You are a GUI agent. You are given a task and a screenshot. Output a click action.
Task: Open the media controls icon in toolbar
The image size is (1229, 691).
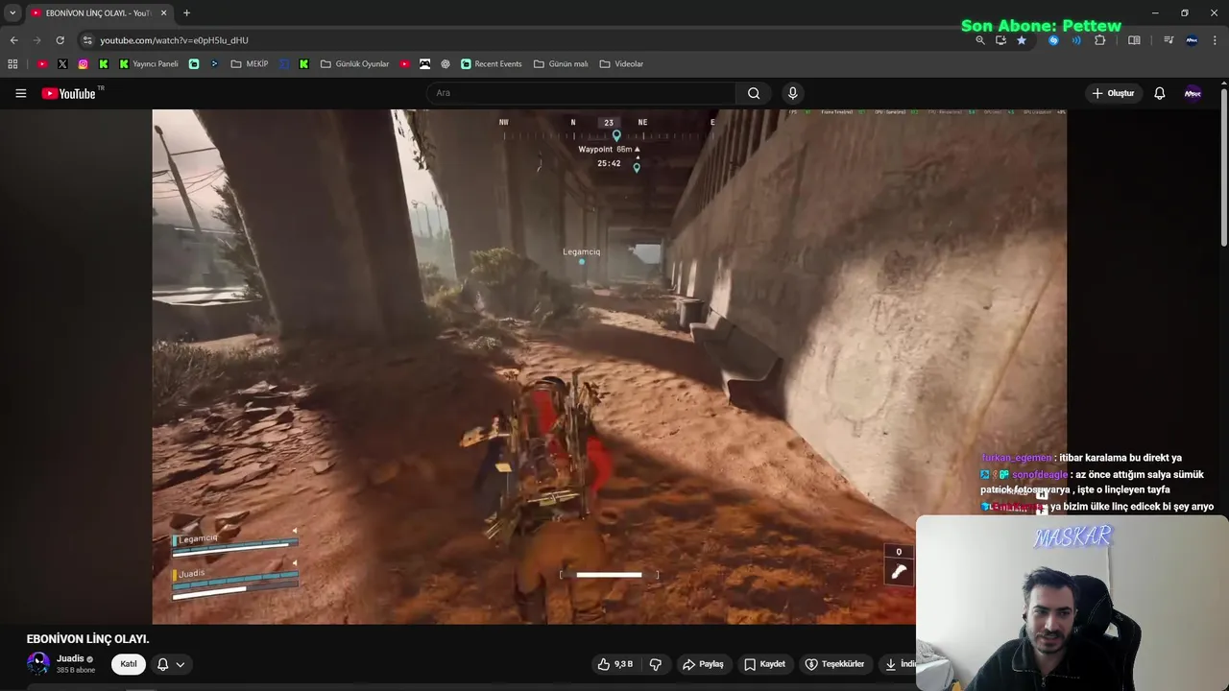[x=1169, y=40]
